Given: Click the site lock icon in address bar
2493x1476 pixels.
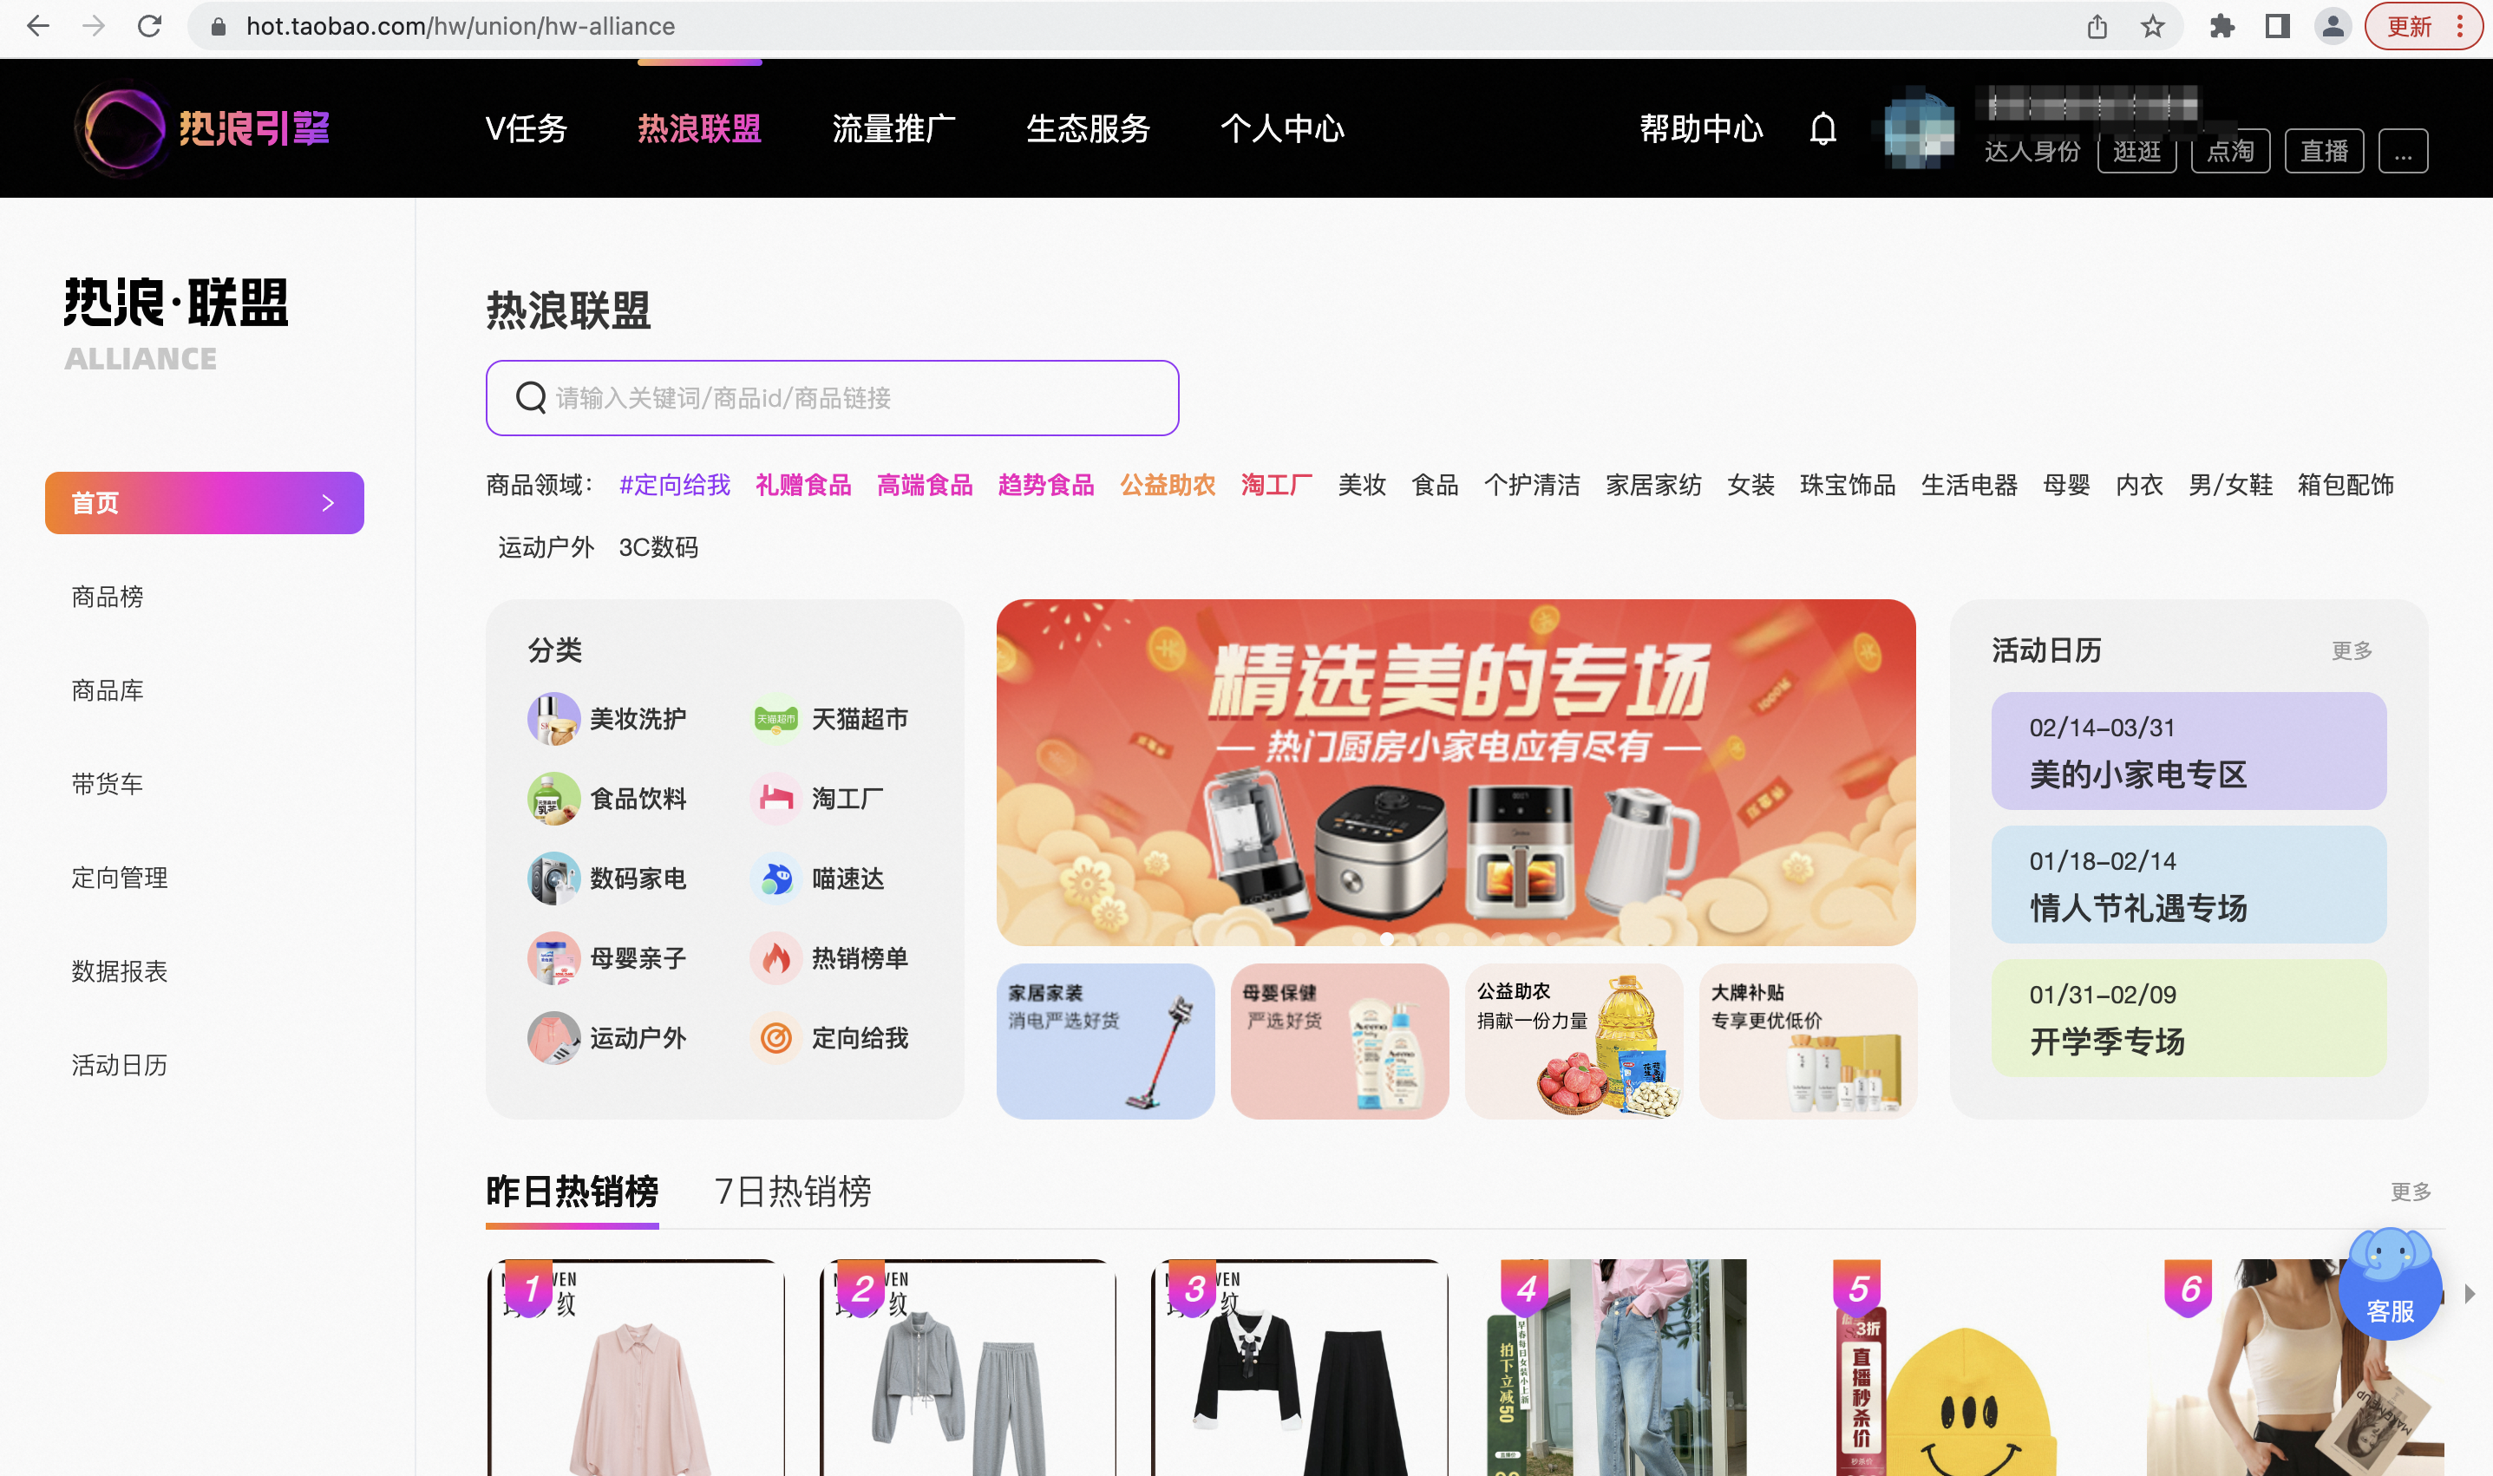Looking at the screenshot, I should click(x=219, y=26).
